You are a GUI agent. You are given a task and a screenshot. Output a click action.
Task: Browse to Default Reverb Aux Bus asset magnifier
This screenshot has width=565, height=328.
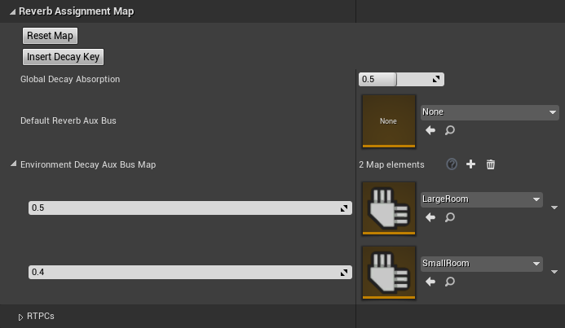pos(450,130)
